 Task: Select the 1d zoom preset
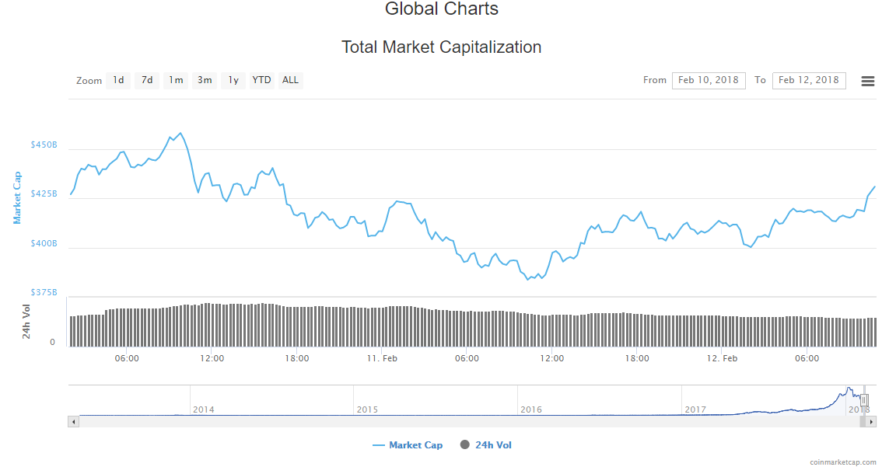coord(117,80)
